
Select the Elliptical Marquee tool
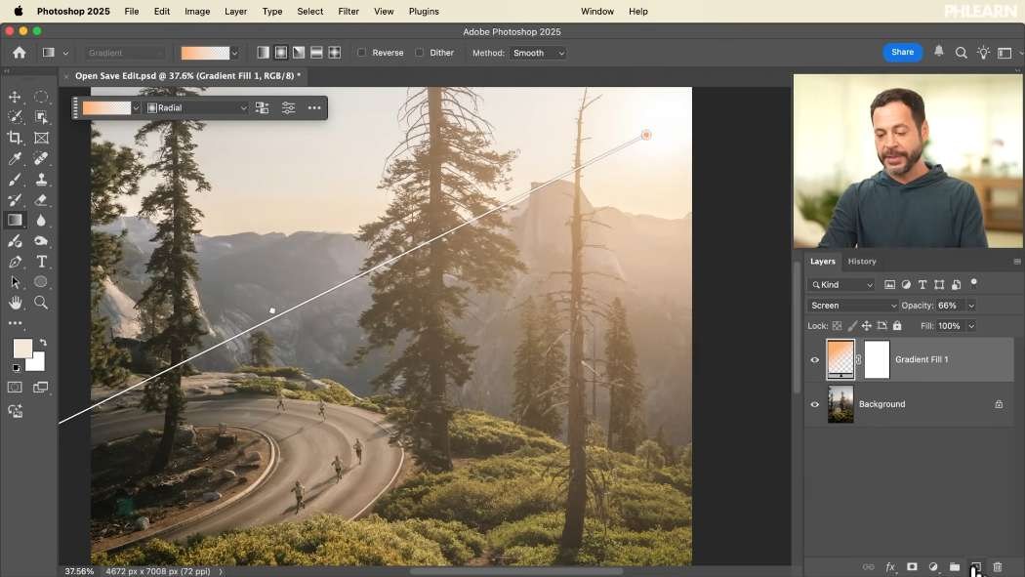click(41, 97)
